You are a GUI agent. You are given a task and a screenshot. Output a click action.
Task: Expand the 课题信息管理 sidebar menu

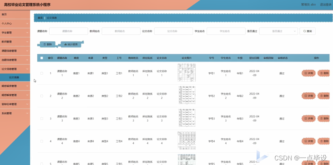[15, 51]
